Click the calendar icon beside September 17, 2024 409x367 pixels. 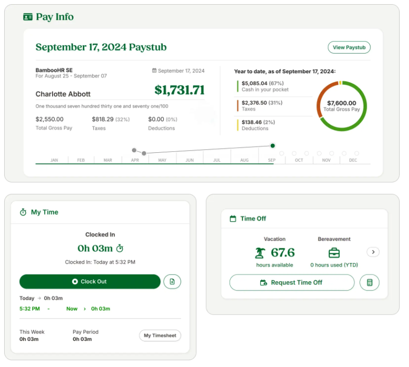click(154, 71)
